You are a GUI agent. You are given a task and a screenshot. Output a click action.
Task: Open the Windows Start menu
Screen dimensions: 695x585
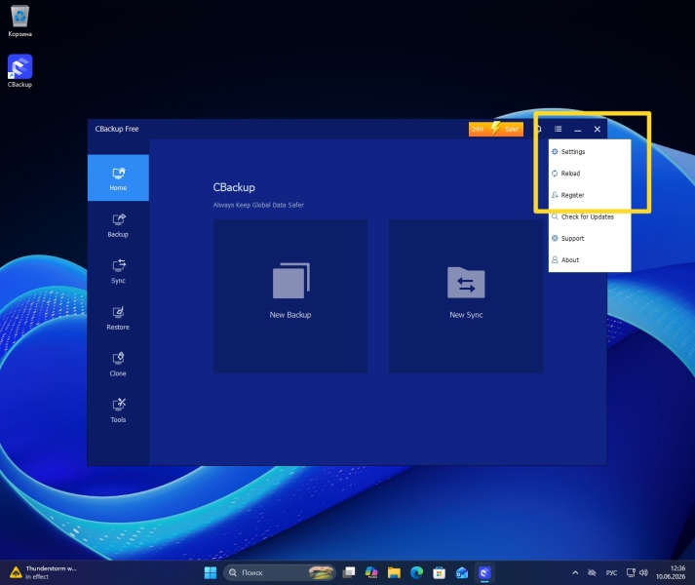point(211,572)
